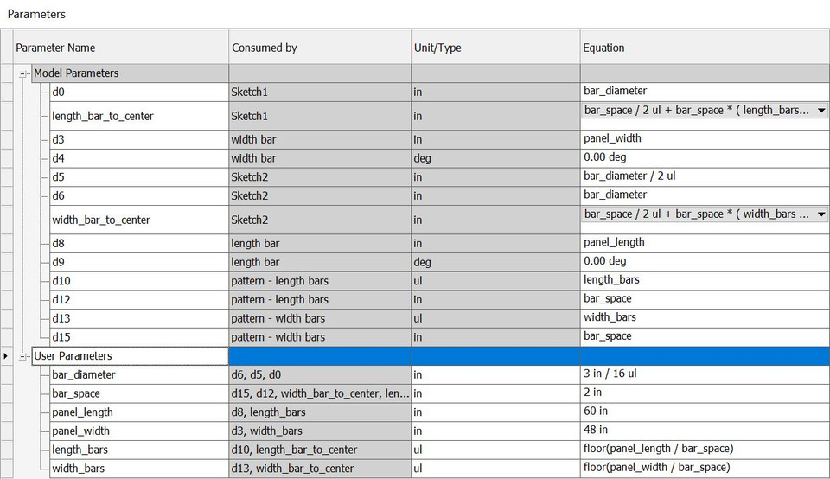Select the d0 parameter name cell

tap(59, 91)
